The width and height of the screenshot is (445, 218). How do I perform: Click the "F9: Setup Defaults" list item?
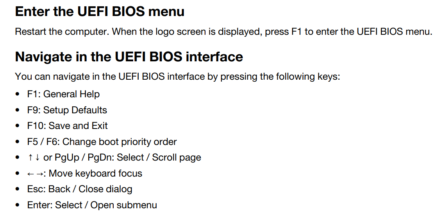[67, 110]
